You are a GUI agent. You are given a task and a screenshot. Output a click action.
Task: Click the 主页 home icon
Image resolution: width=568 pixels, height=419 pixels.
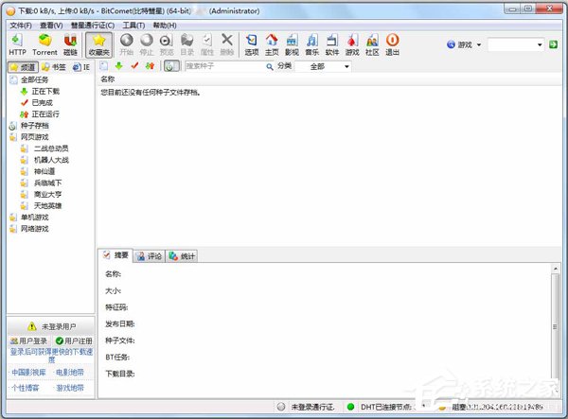pos(272,44)
